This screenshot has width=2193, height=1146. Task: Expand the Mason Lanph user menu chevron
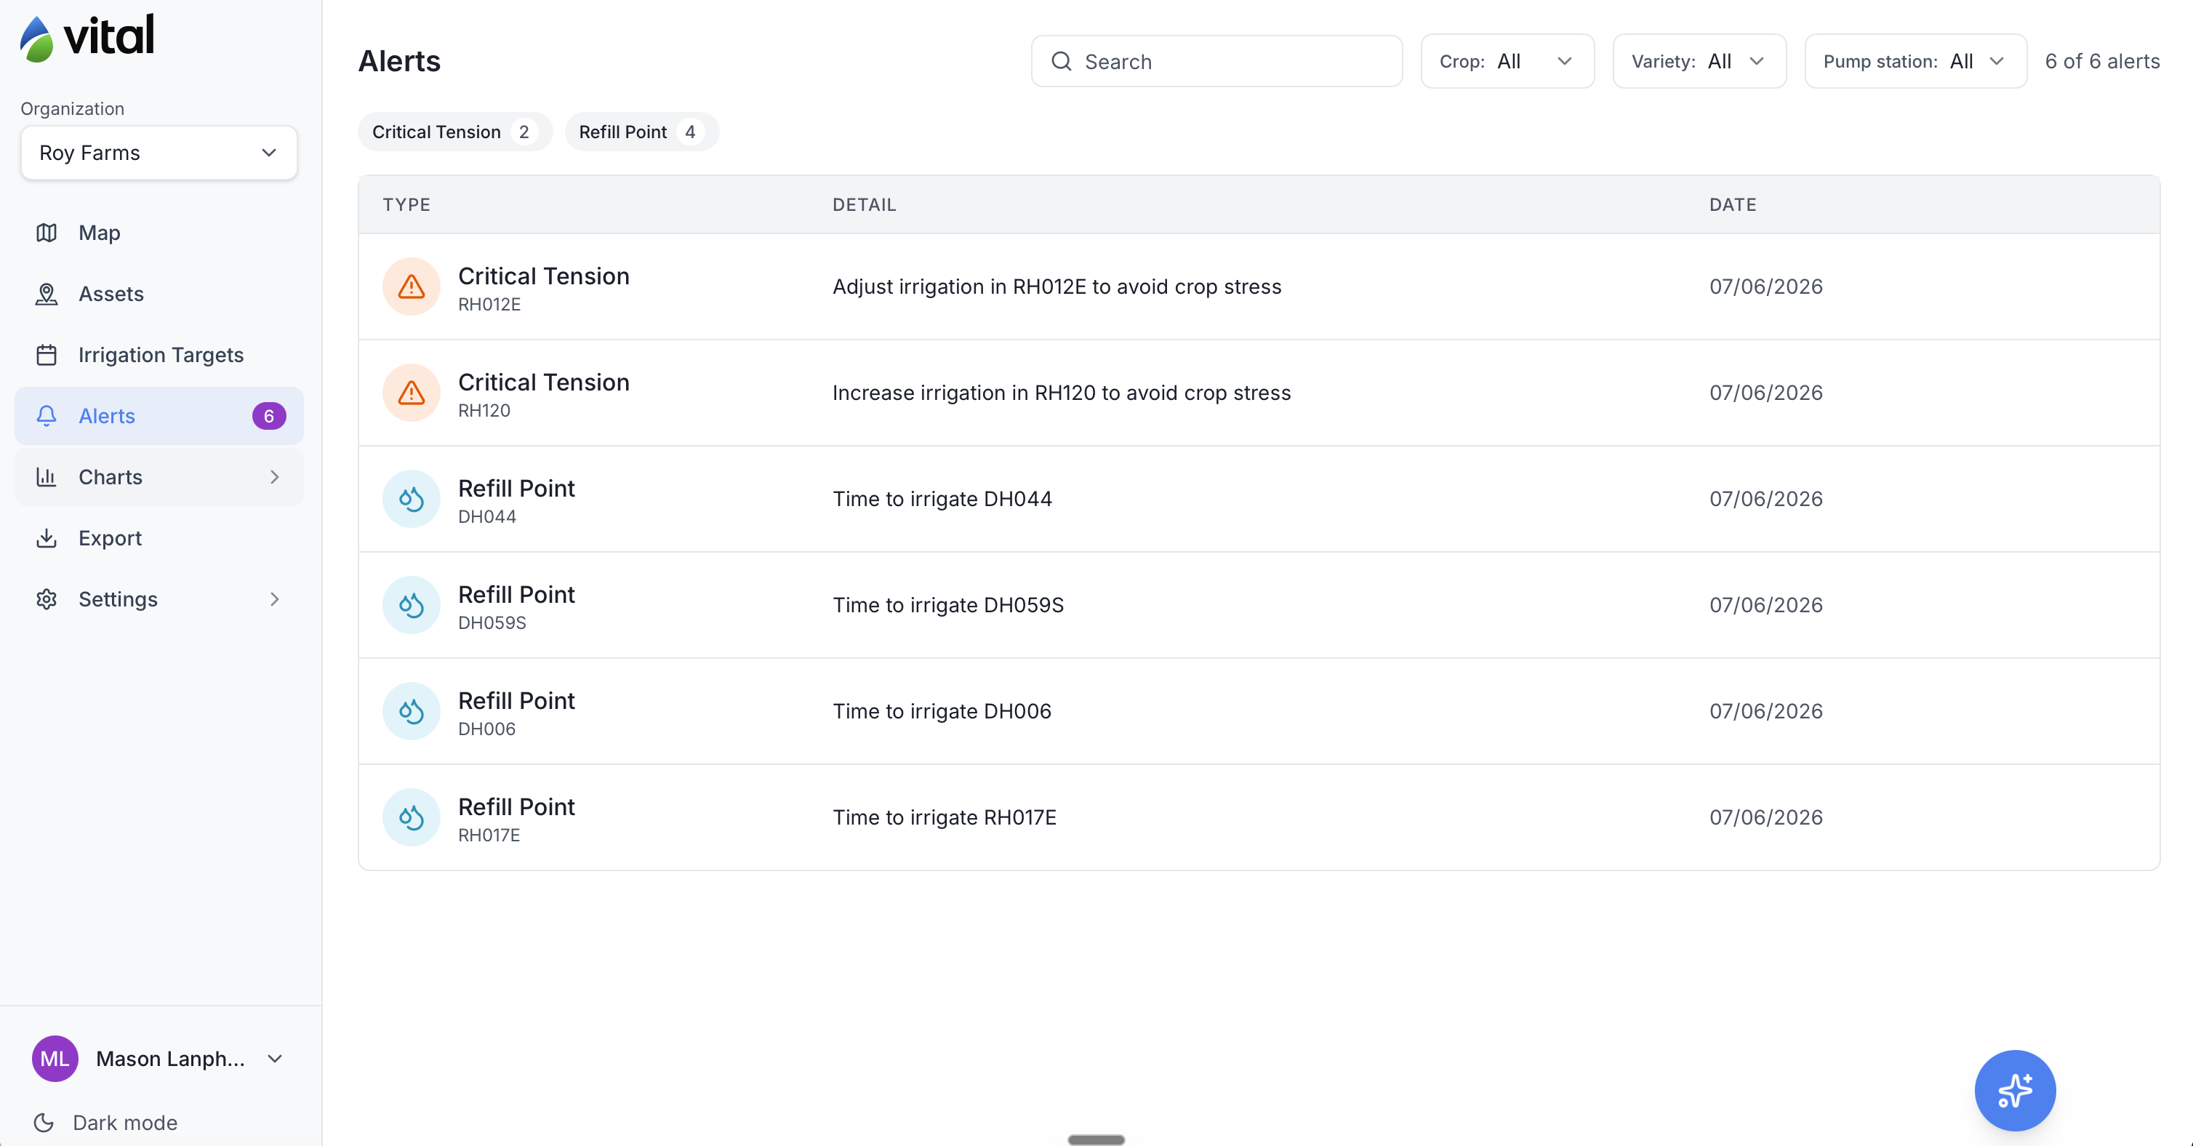[x=274, y=1059]
